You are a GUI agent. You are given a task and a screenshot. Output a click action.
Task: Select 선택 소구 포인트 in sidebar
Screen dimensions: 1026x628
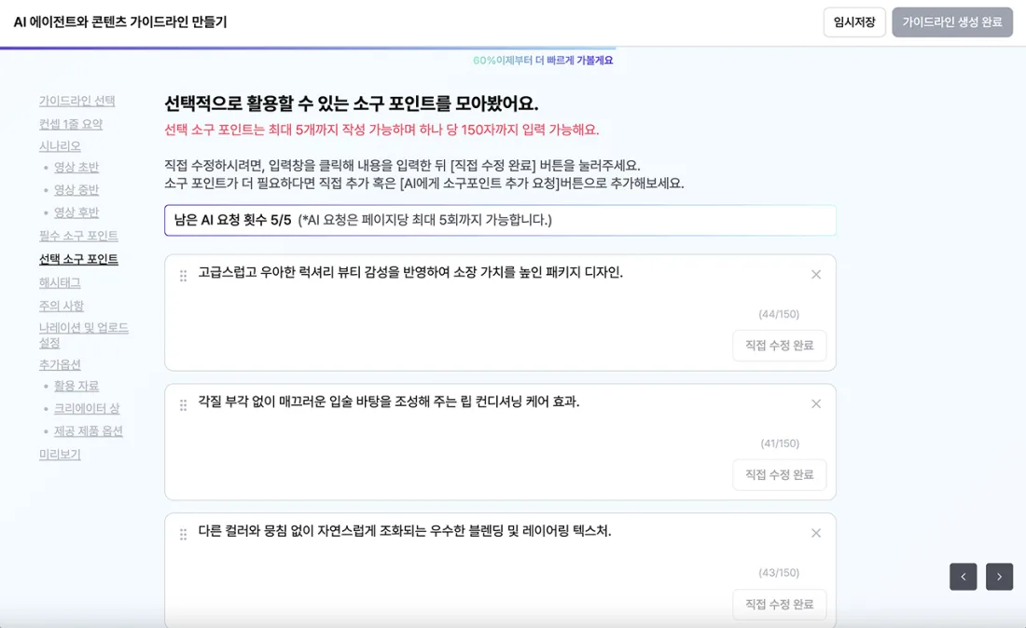[x=78, y=259]
